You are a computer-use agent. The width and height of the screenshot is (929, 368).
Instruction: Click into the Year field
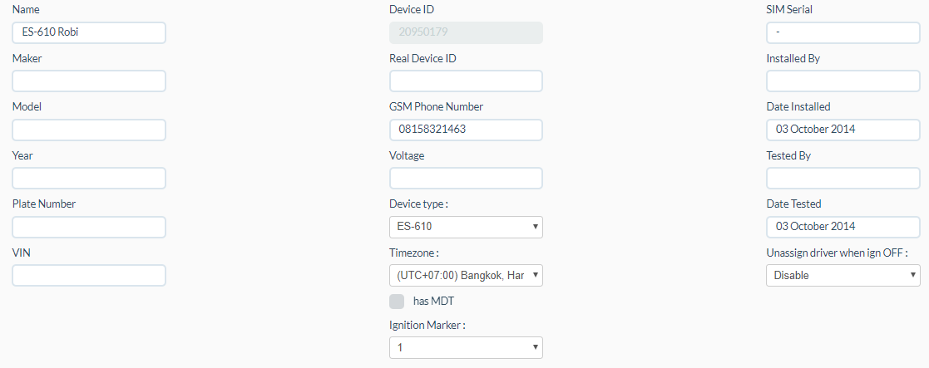pos(89,178)
